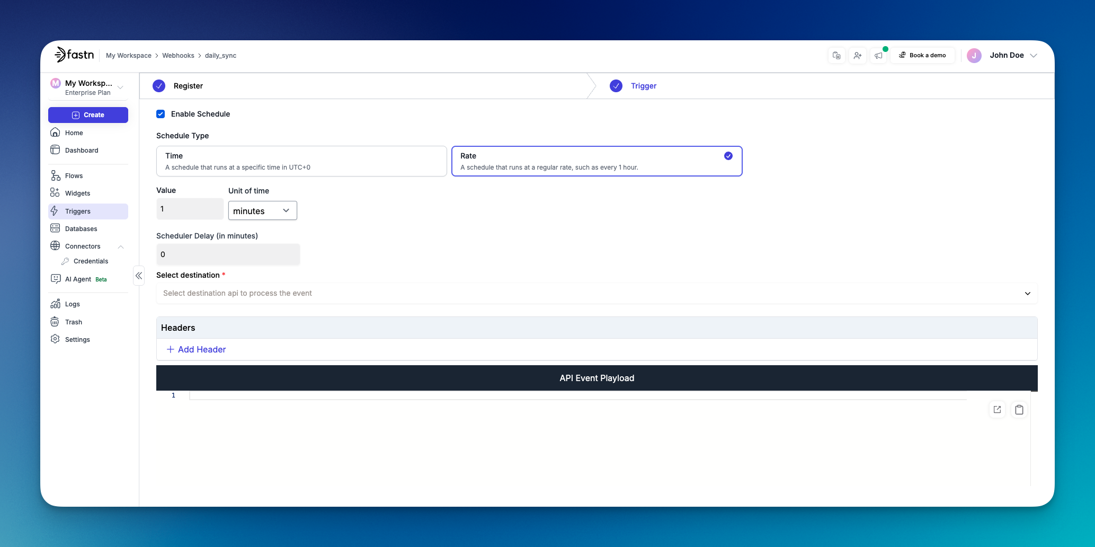
Task: Open the Unit of time dropdown
Action: coord(262,210)
